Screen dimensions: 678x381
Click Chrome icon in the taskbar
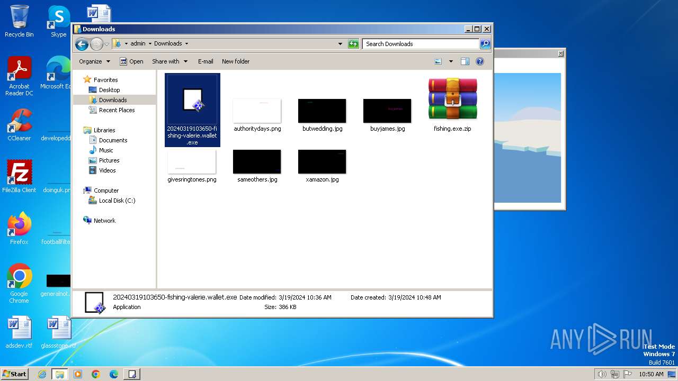coord(96,374)
